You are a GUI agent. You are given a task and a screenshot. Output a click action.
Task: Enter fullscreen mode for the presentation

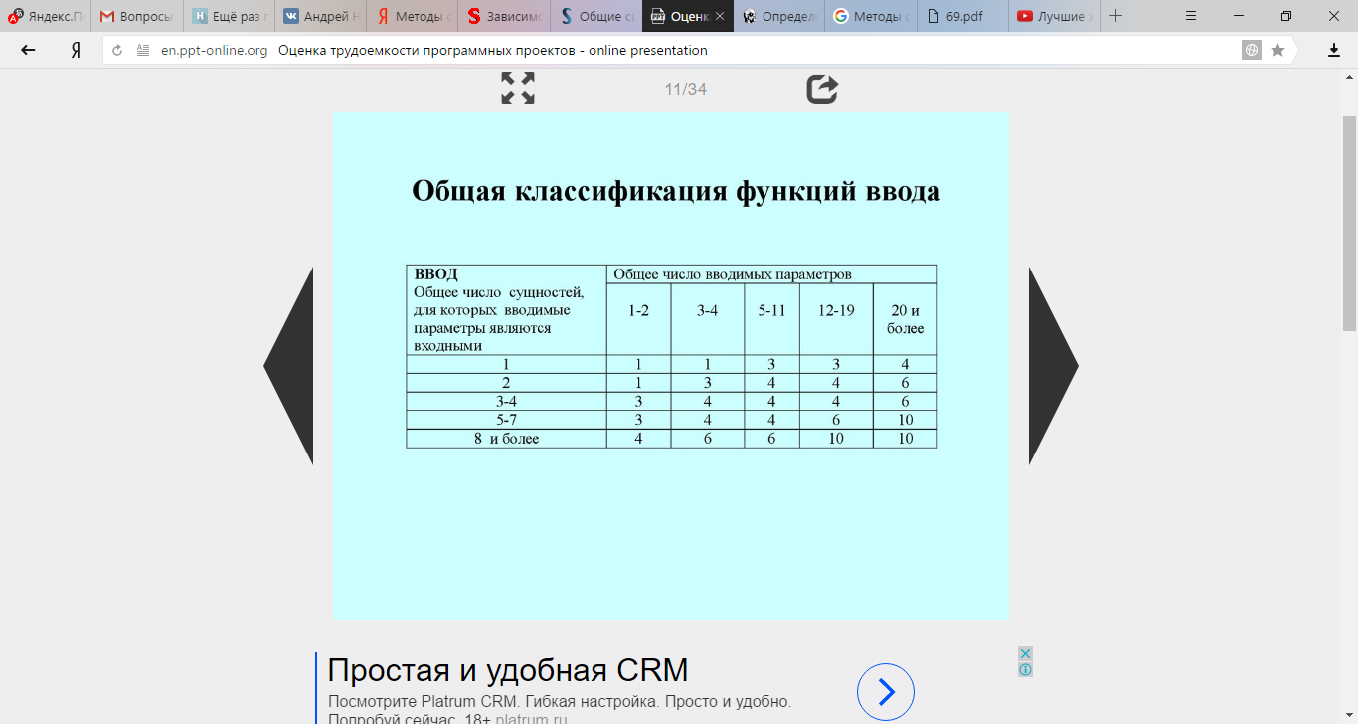[x=518, y=89]
